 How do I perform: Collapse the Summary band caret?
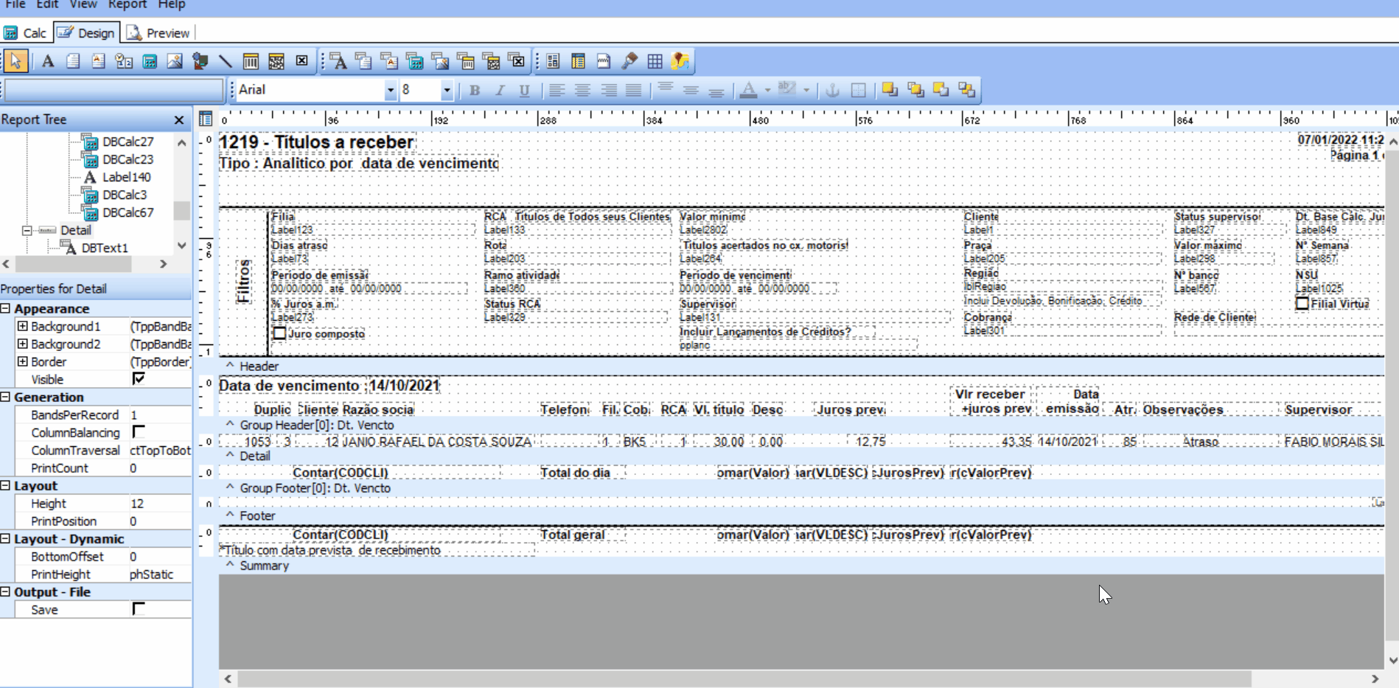coord(230,565)
